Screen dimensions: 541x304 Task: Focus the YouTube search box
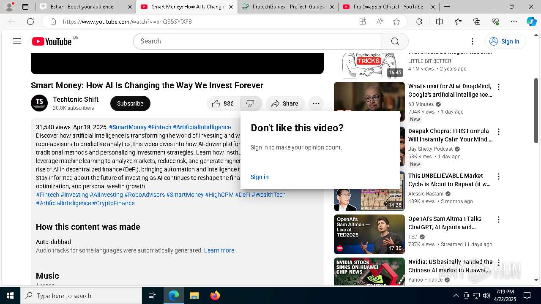pos(258,41)
